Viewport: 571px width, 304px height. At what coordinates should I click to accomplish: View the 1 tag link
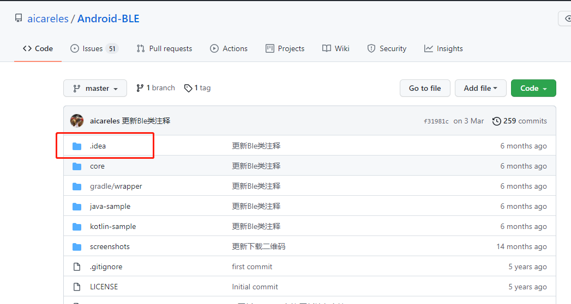197,88
